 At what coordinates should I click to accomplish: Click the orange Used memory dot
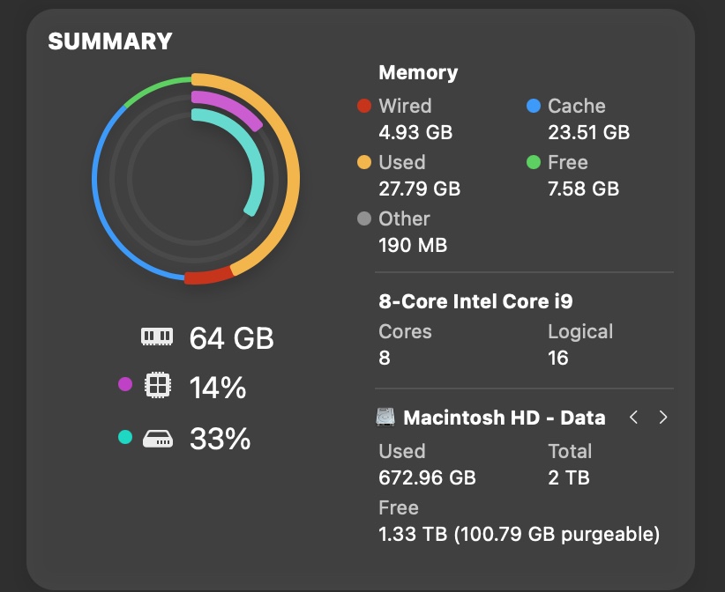363,163
